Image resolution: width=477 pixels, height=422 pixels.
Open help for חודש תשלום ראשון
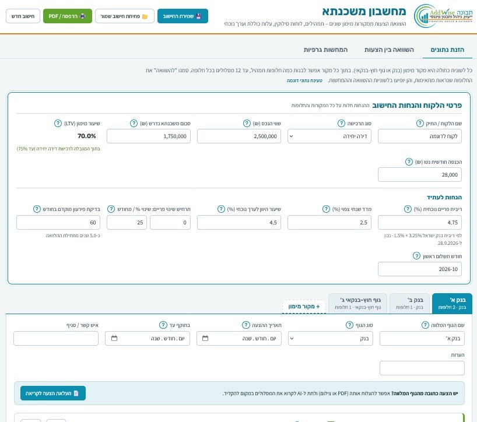click(416, 256)
